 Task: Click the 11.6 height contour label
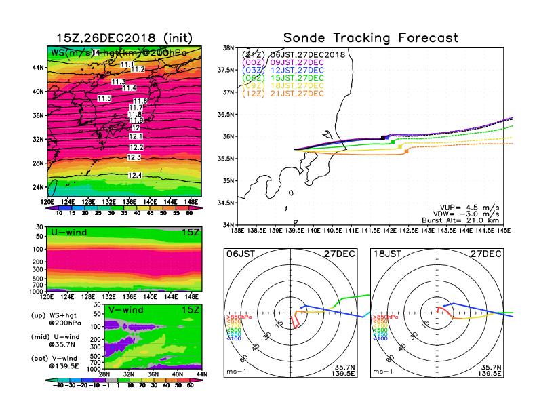coord(140,101)
